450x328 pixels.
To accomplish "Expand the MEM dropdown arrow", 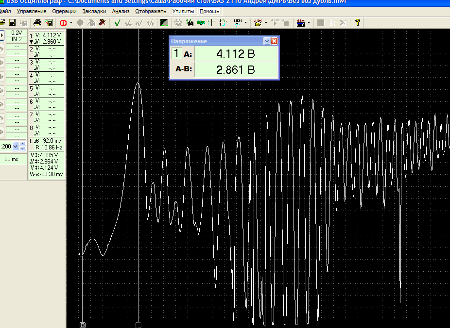I will click(x=246, y=23).
